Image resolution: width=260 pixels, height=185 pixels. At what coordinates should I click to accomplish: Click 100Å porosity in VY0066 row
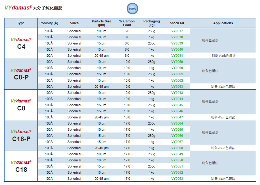49,136
